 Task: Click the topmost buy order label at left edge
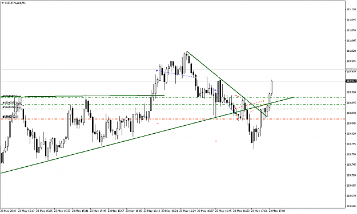tap(11, 96)
